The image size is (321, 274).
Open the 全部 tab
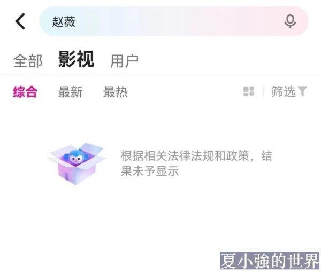pos(28,61)
